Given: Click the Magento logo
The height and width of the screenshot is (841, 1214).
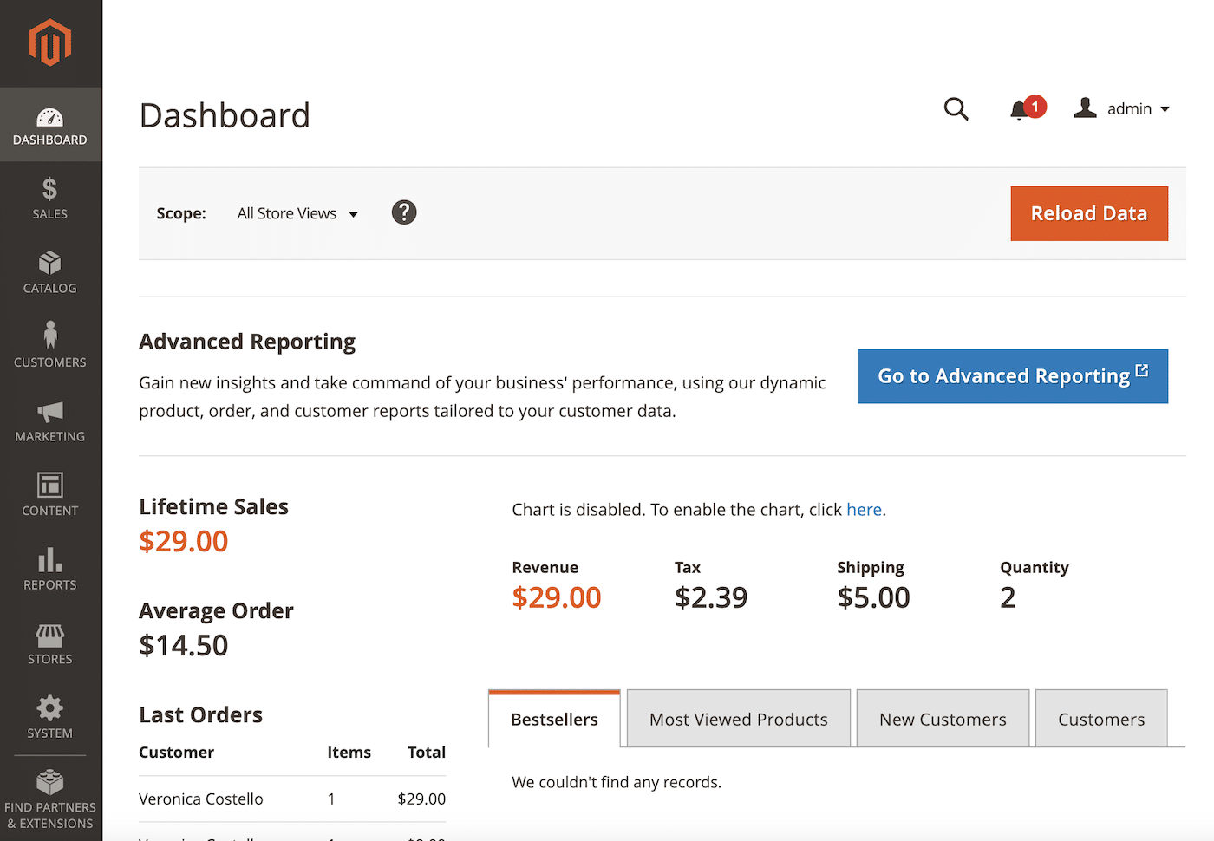Looking at the screenshot, I should pyautogui.click(x=49, y=42).
